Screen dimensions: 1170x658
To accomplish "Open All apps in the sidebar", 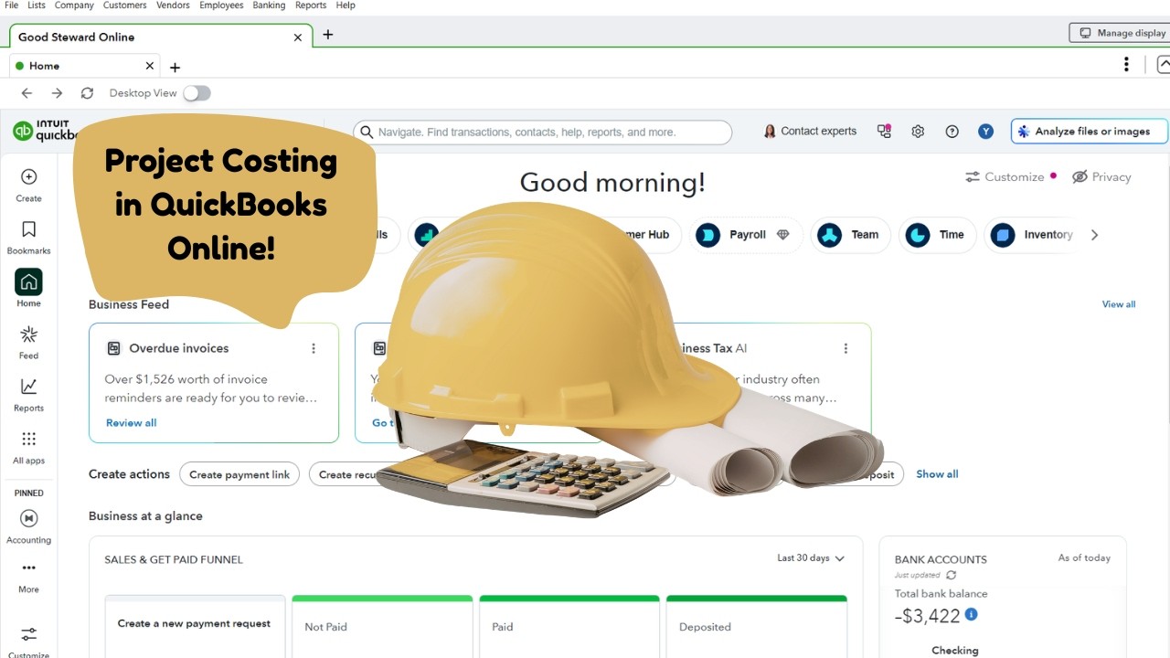I will pos(28,448).
